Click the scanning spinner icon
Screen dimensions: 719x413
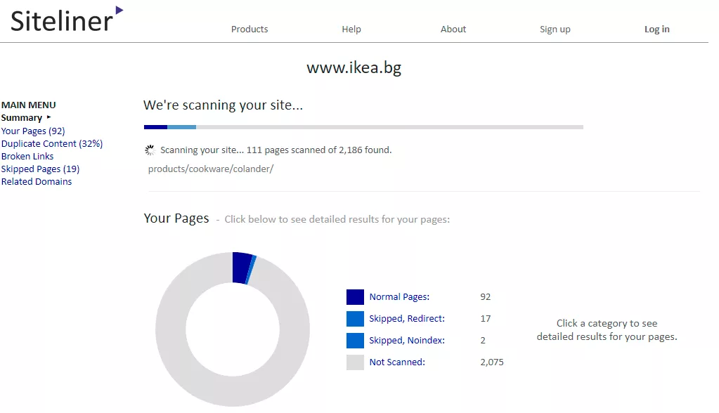tap(150, 150)
